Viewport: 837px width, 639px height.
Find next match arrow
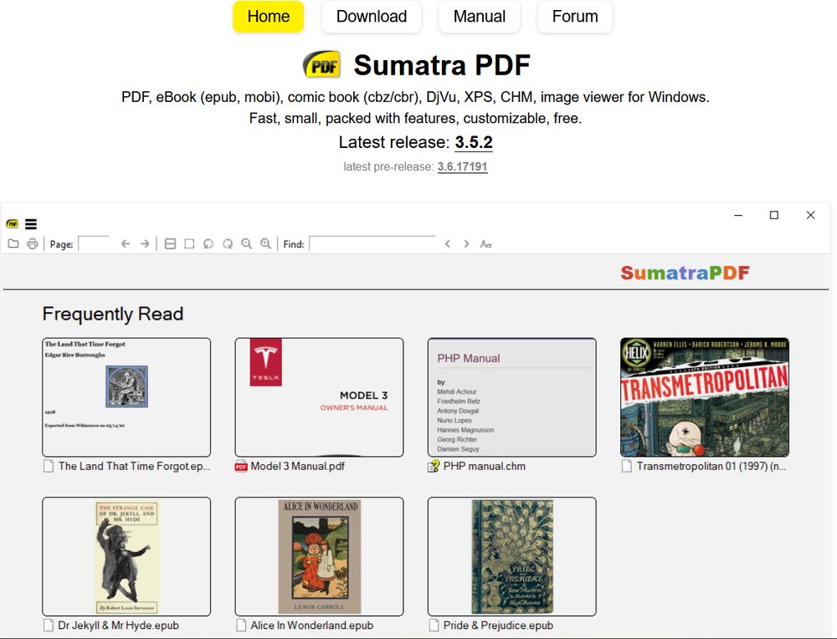pyautogui.click(x=466, y=244)
